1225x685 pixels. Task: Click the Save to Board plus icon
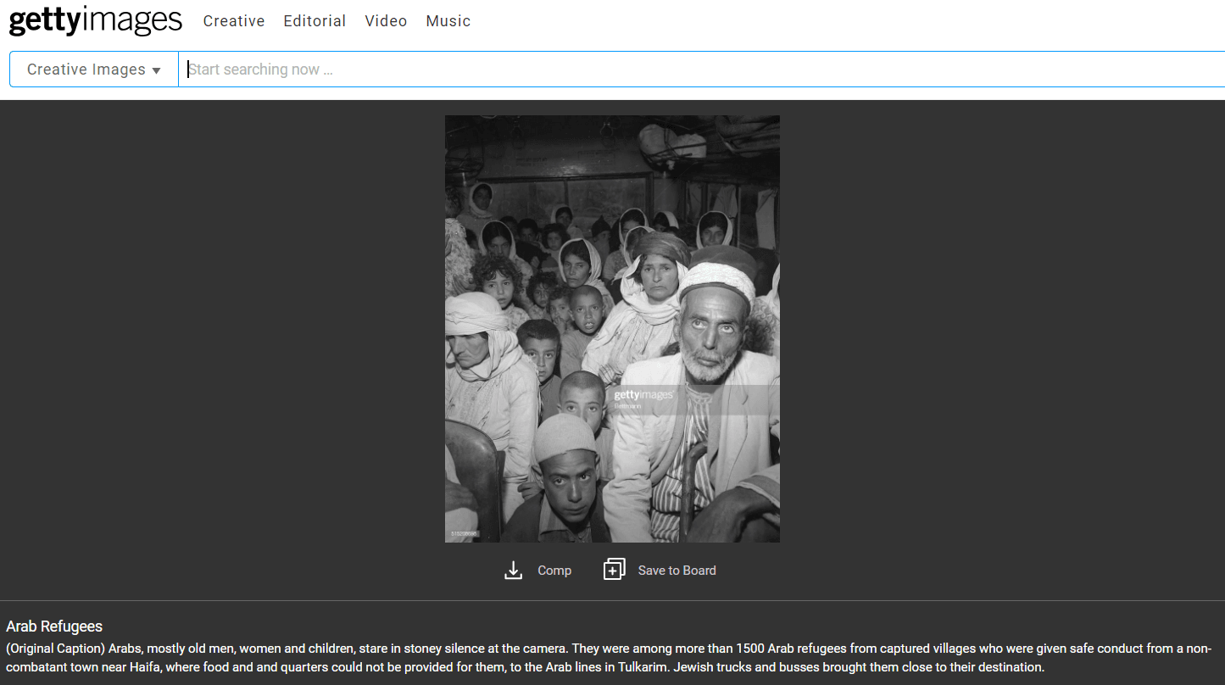(614, 570)
